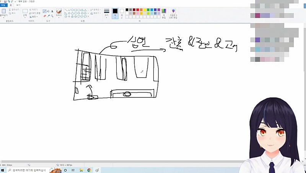Open the Select (선택) dropdown
Image resolution: width=306 pixels, height=173 pixels.
25,13
